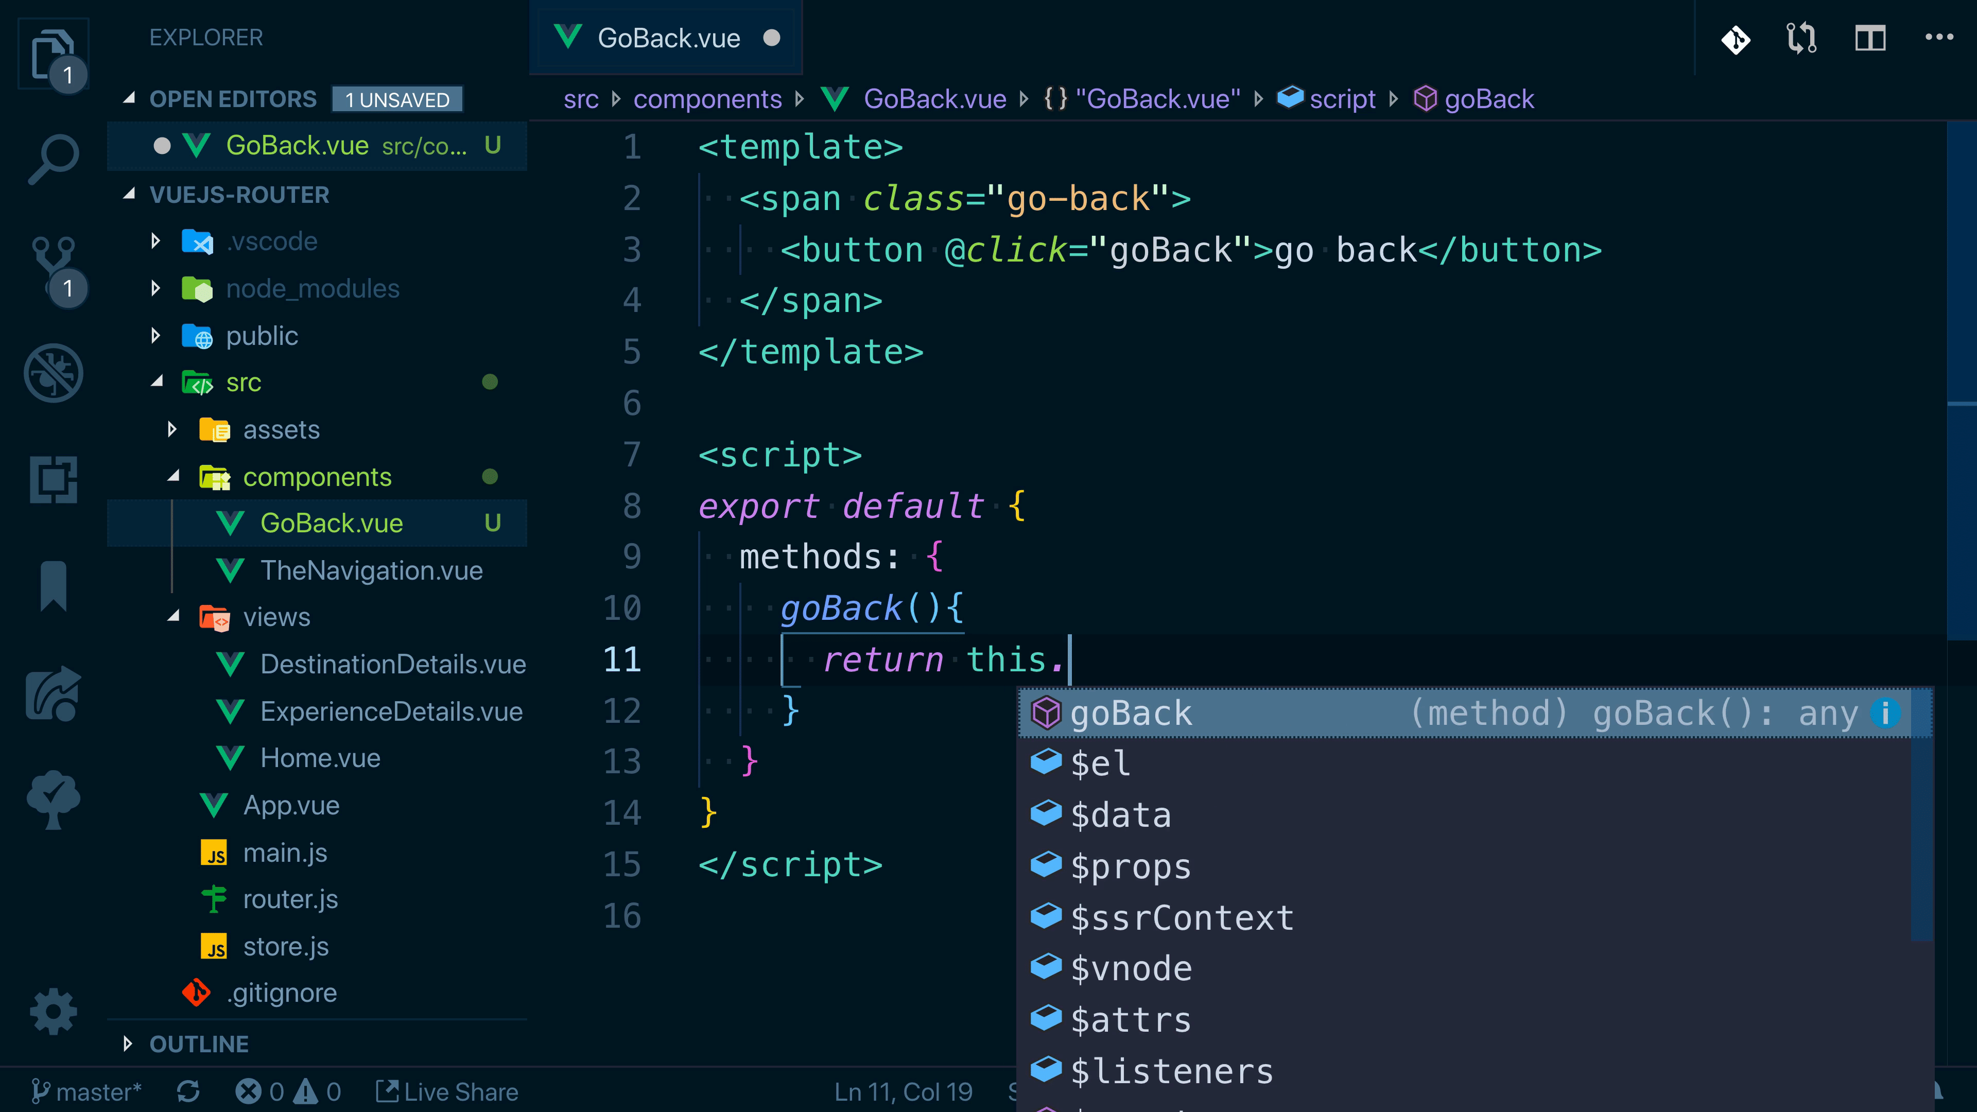The height and width of the screenshot is (1112, 1977).
Task: Open ExperienceDetails.vue in the file tree
Action: [x=317, y=711]
